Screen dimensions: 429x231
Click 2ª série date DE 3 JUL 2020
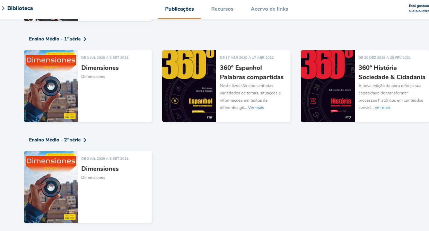pos(105,159)
